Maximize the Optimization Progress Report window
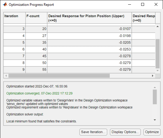 (143, 4)
